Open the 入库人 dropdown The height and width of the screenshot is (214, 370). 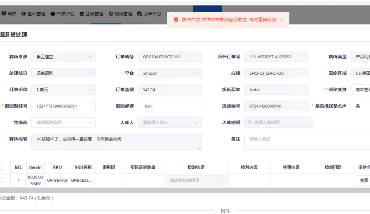[170, 122]
